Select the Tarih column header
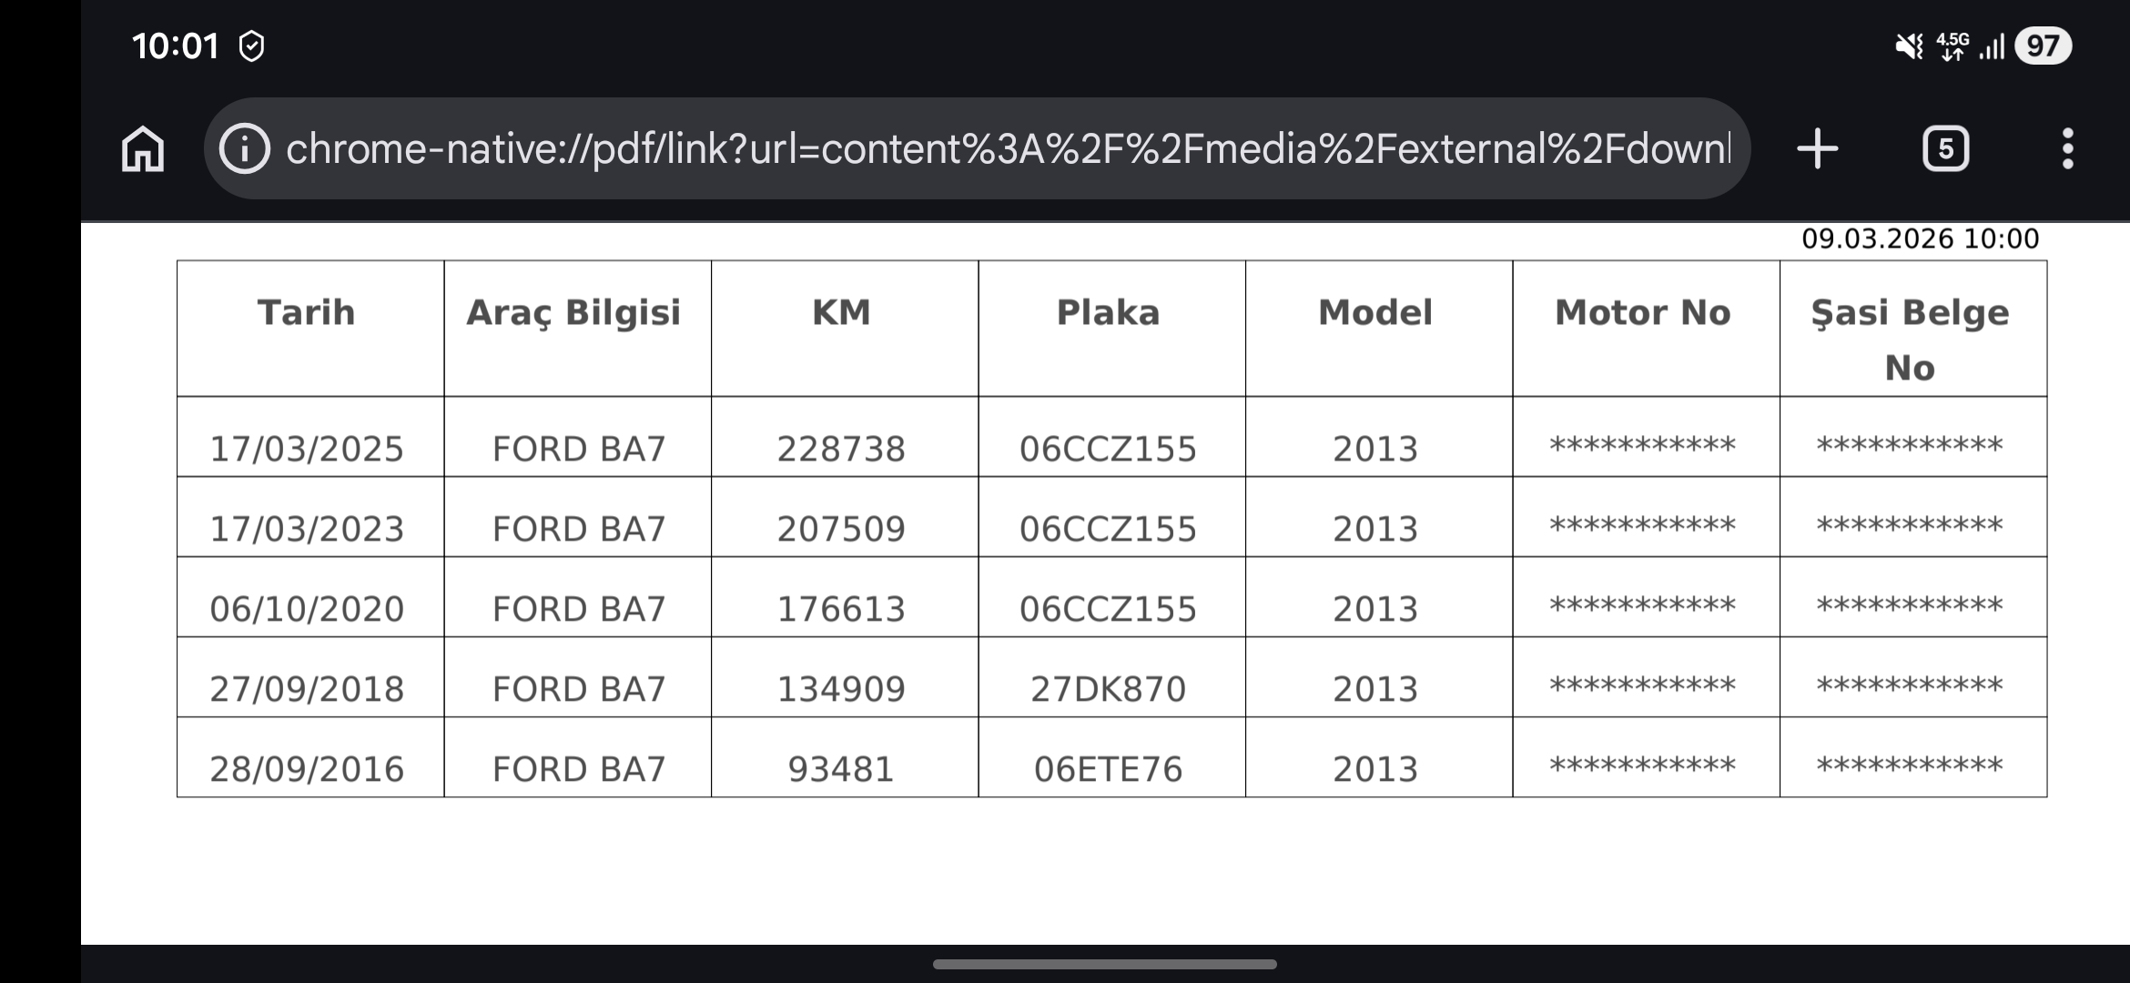The width and height of the screenshot is (2130, 983). click(x=307, y=313)
